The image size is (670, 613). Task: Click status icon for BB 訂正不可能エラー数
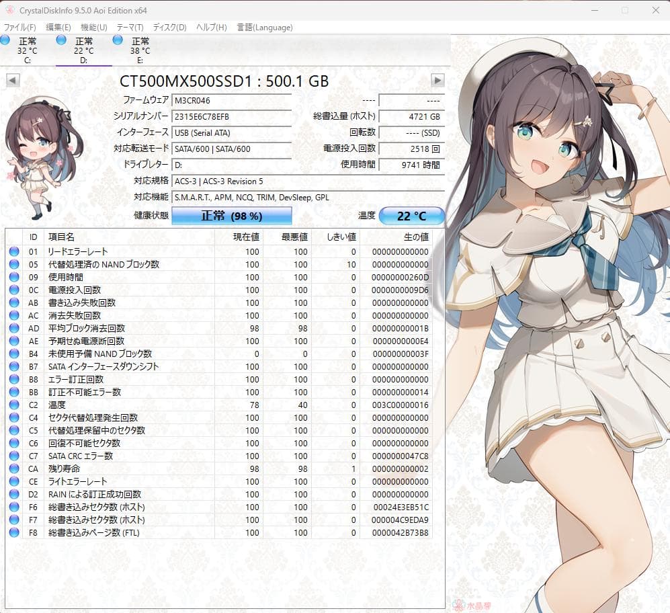14,392
